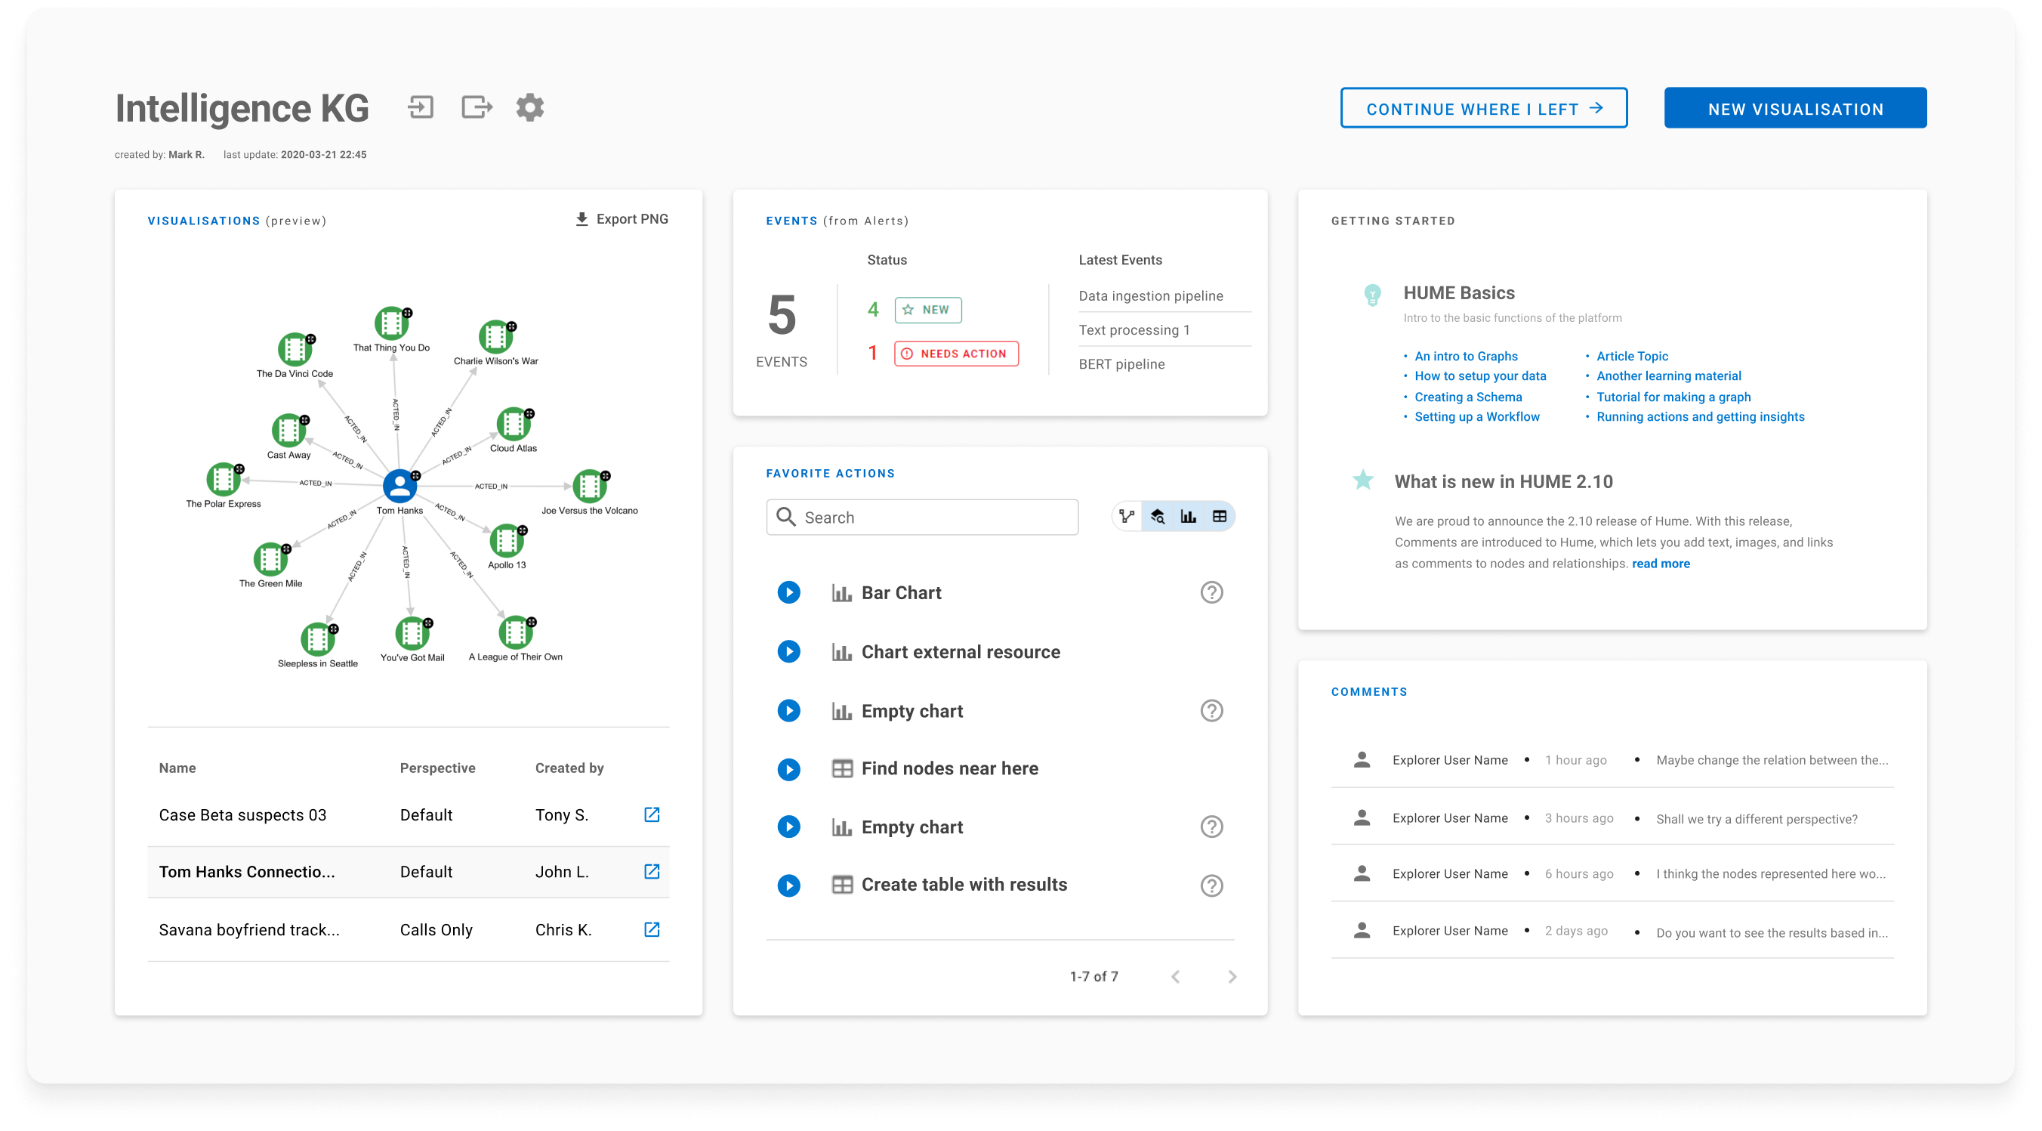Open Case Beta suspects 03 in new window
This screenshot has width=2042, height=1131.
pyautogui.click(x=652, y=814)
